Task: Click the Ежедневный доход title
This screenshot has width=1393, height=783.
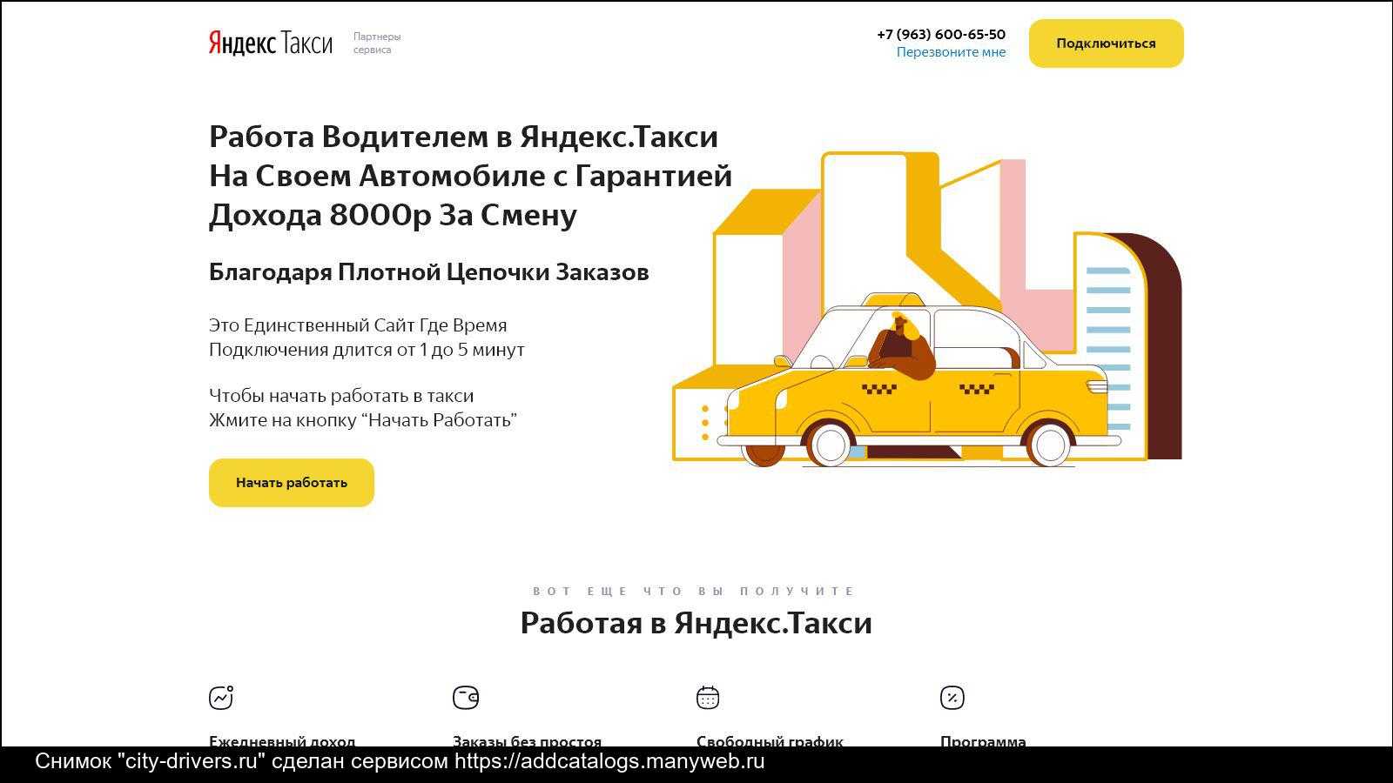Action: coord(282,741)
